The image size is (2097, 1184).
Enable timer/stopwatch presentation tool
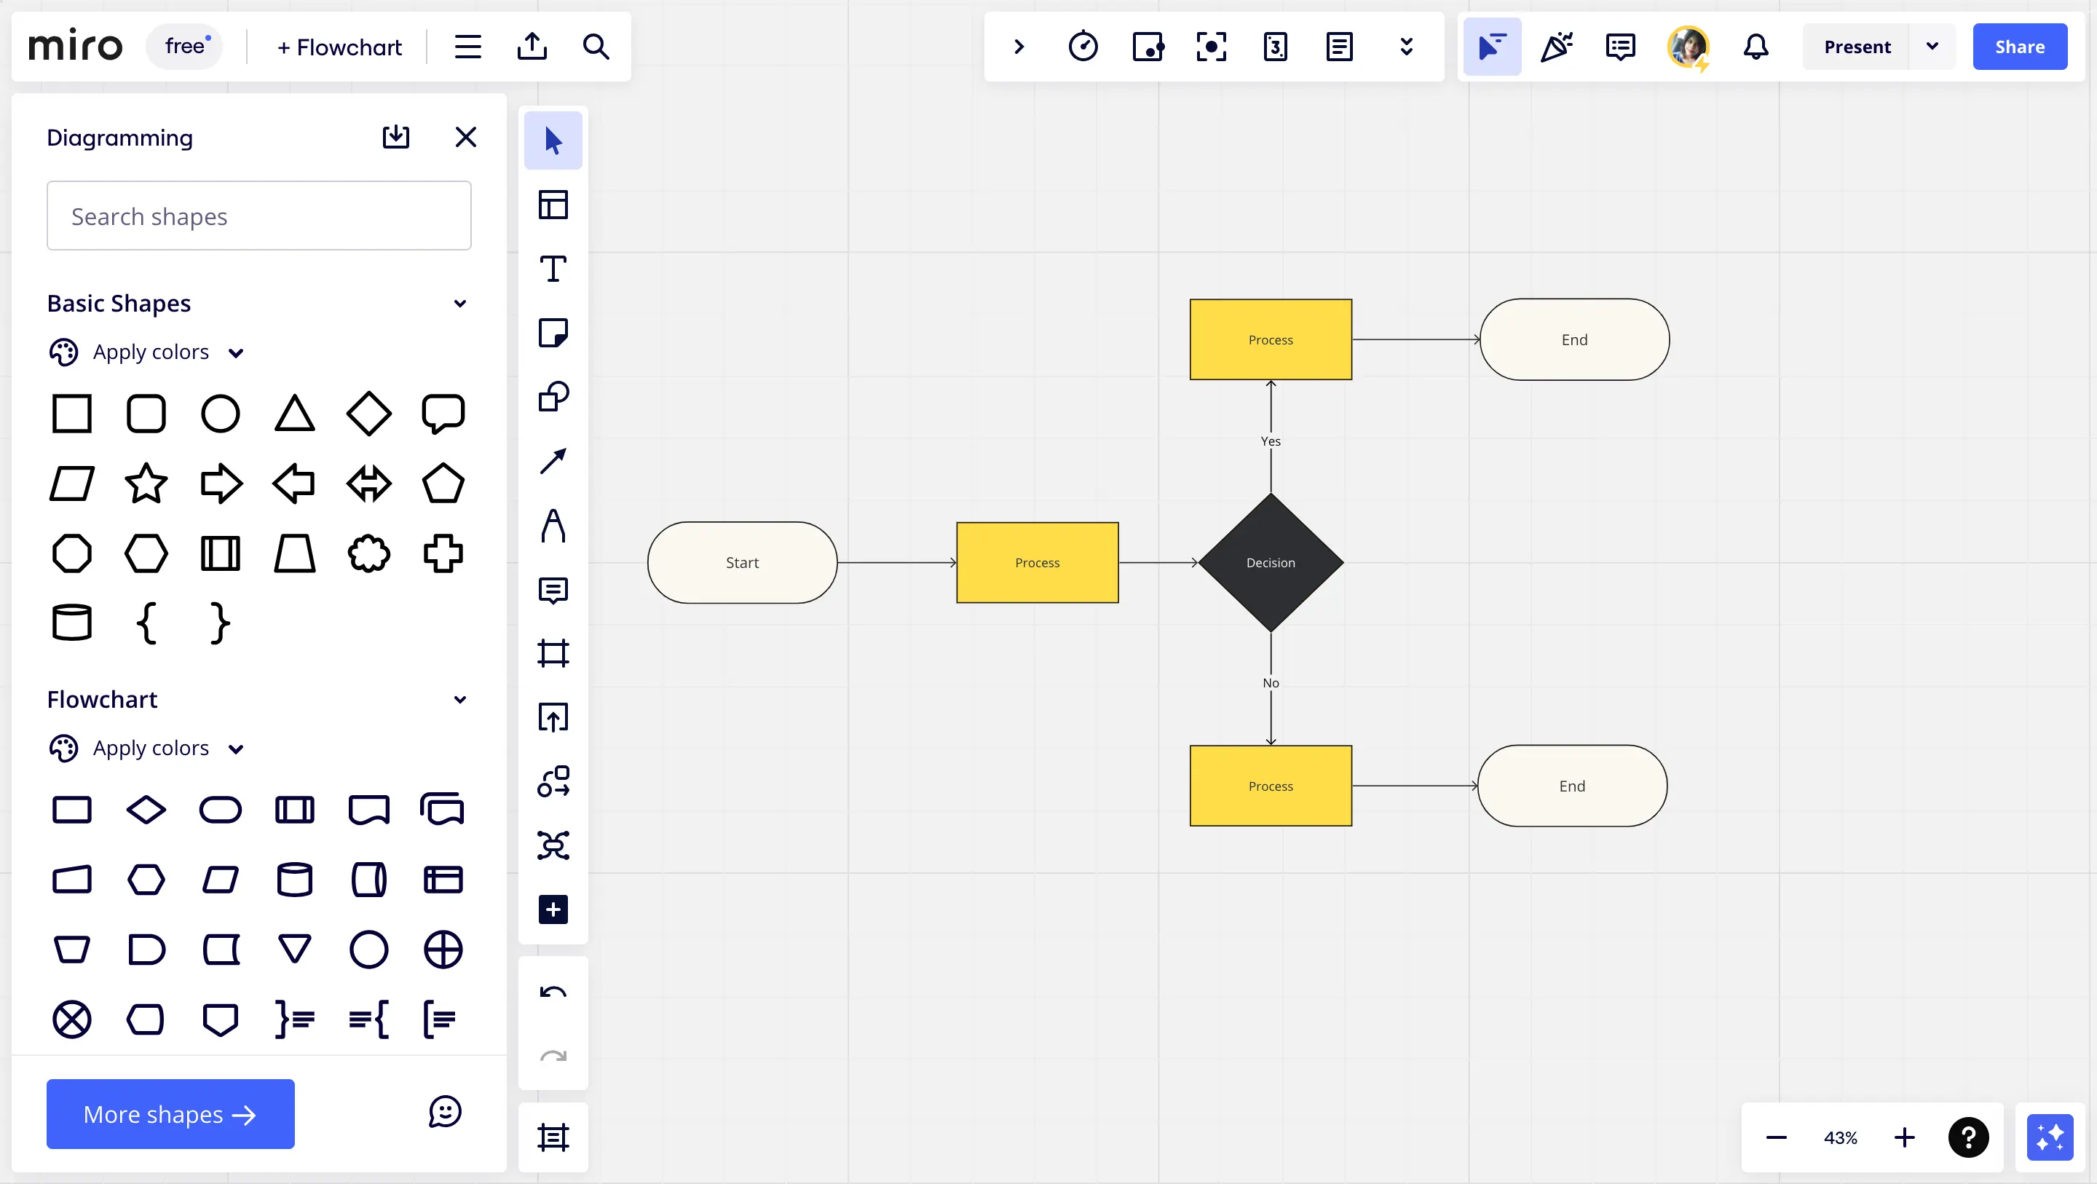[1083, 47]
